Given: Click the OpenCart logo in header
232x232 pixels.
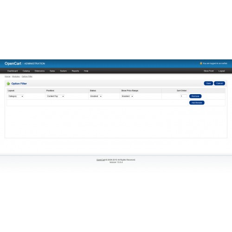Looking at the screenshot, I should coord(13,64).
